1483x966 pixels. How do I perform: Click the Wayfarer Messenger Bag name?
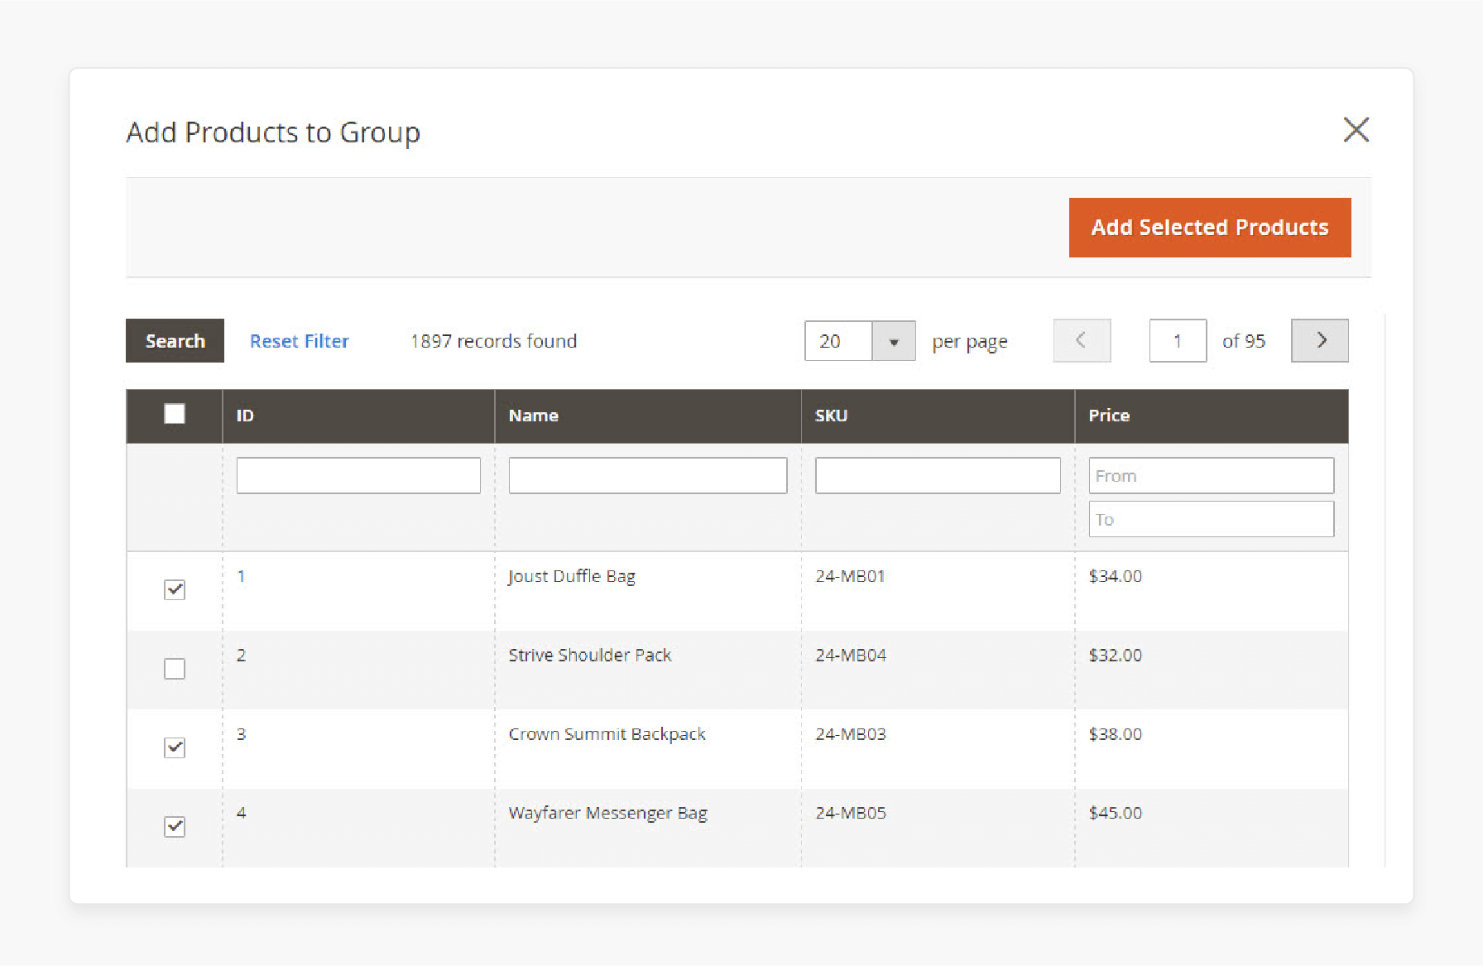coord(608,813)
